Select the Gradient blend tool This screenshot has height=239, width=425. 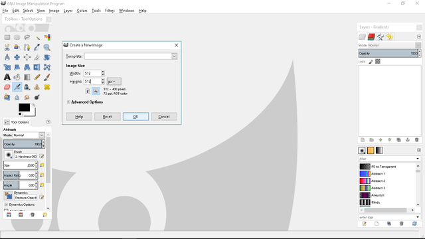[x=27, y=77]
